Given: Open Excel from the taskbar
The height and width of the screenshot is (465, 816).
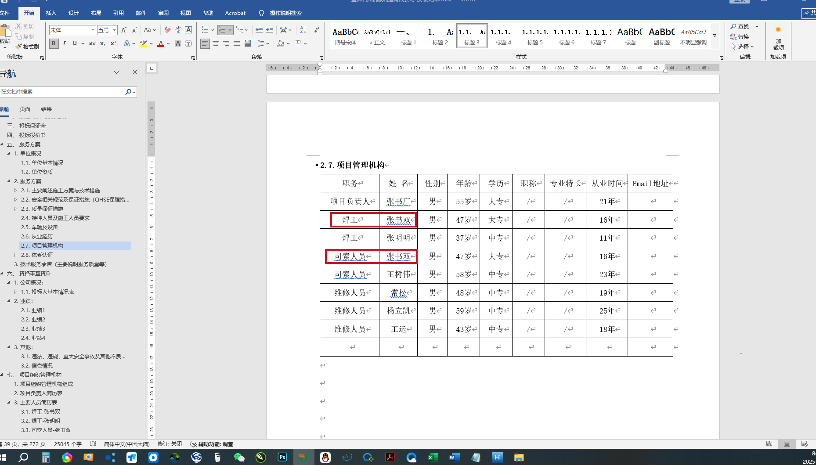Looking at the screenshot, I should pyautogui.click(x=433, y=457).
